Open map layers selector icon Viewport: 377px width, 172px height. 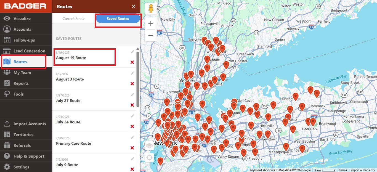[149, 145]
